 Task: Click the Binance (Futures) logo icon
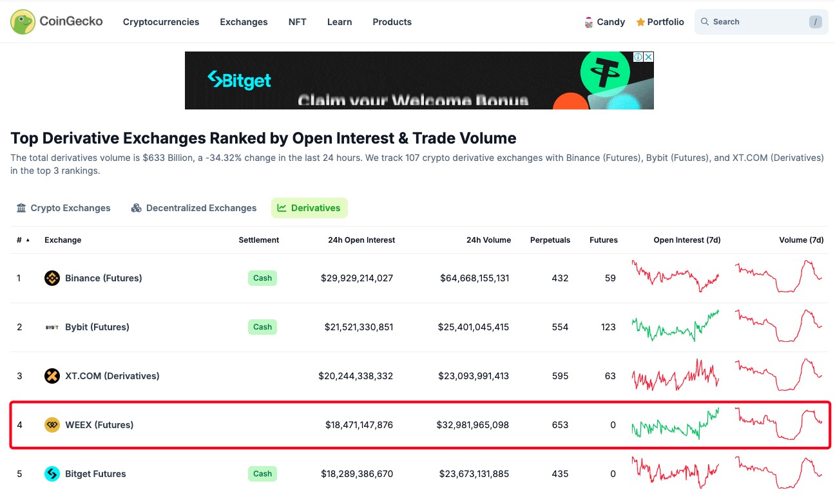(52, 278)
